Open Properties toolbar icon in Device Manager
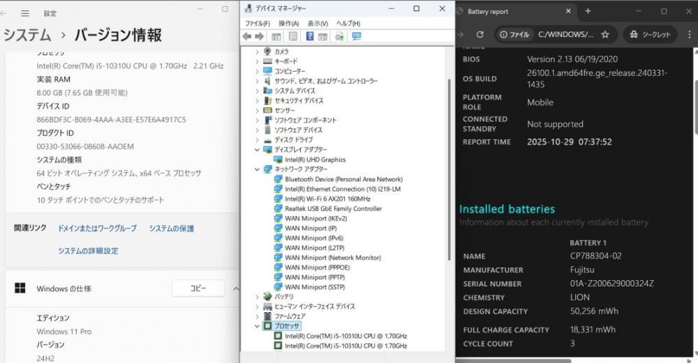698x363 pixels. click(293, 36)
